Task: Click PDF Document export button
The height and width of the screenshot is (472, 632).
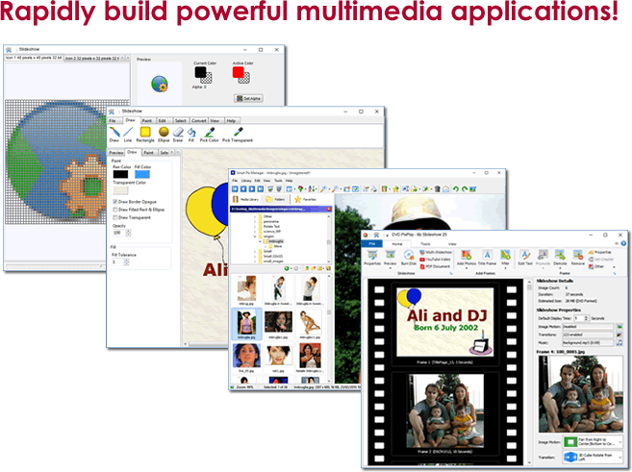Action: point(435,266)
